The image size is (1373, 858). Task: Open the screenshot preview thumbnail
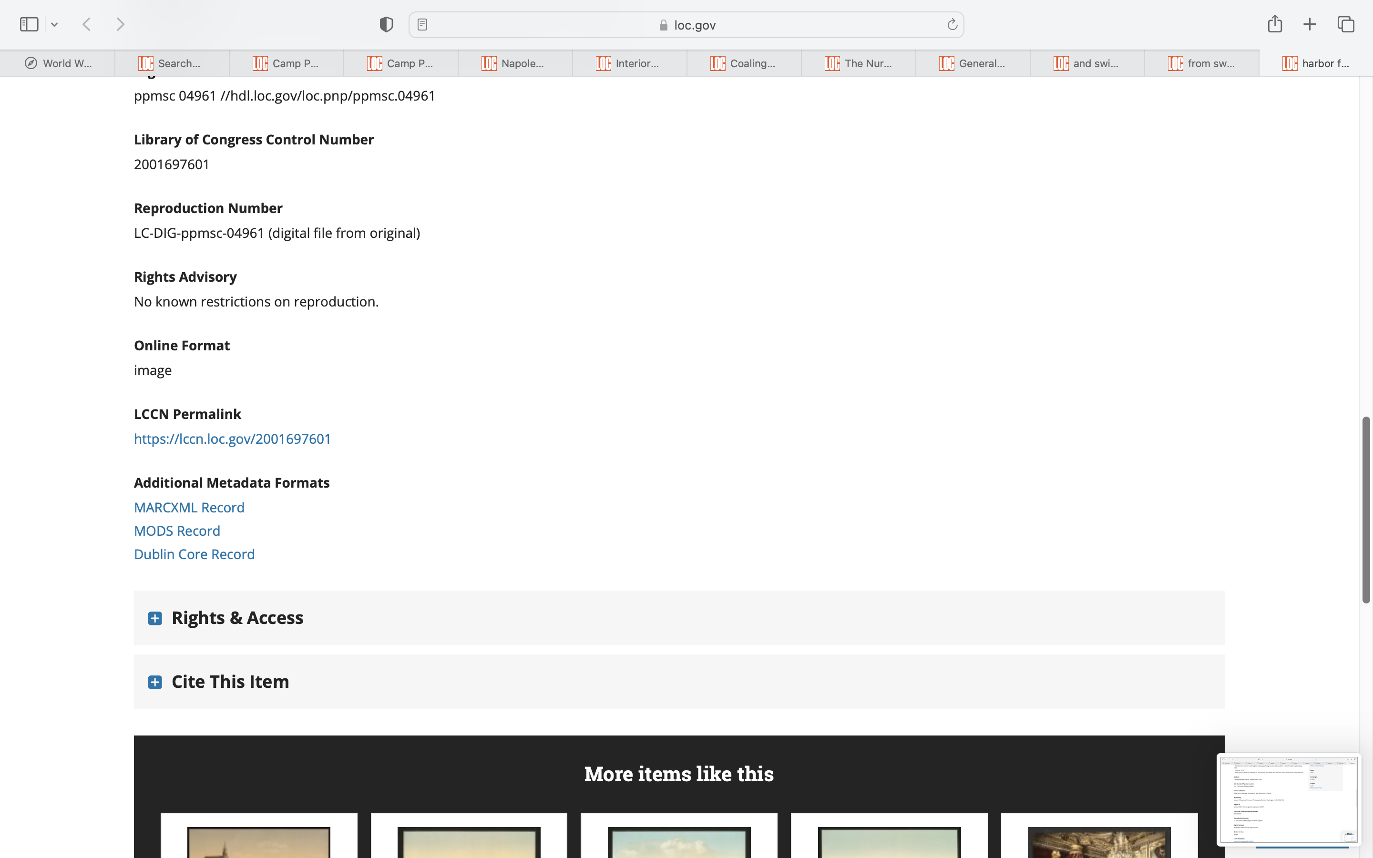point(1288,799)
